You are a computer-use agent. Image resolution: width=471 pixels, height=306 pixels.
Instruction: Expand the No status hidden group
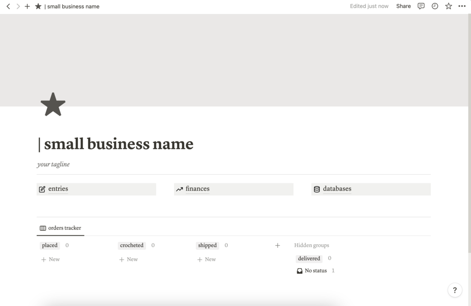[x=315, y=270]
